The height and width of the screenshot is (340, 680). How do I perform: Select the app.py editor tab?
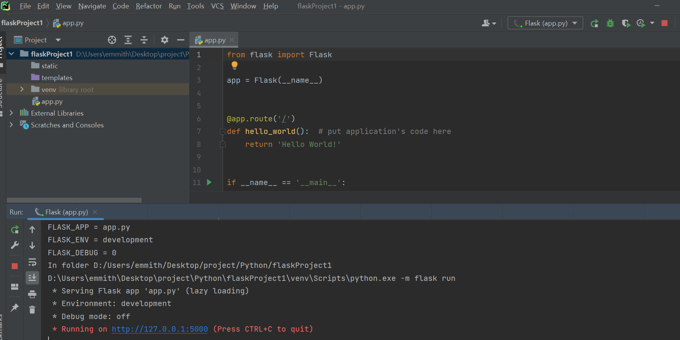[215, 40]
